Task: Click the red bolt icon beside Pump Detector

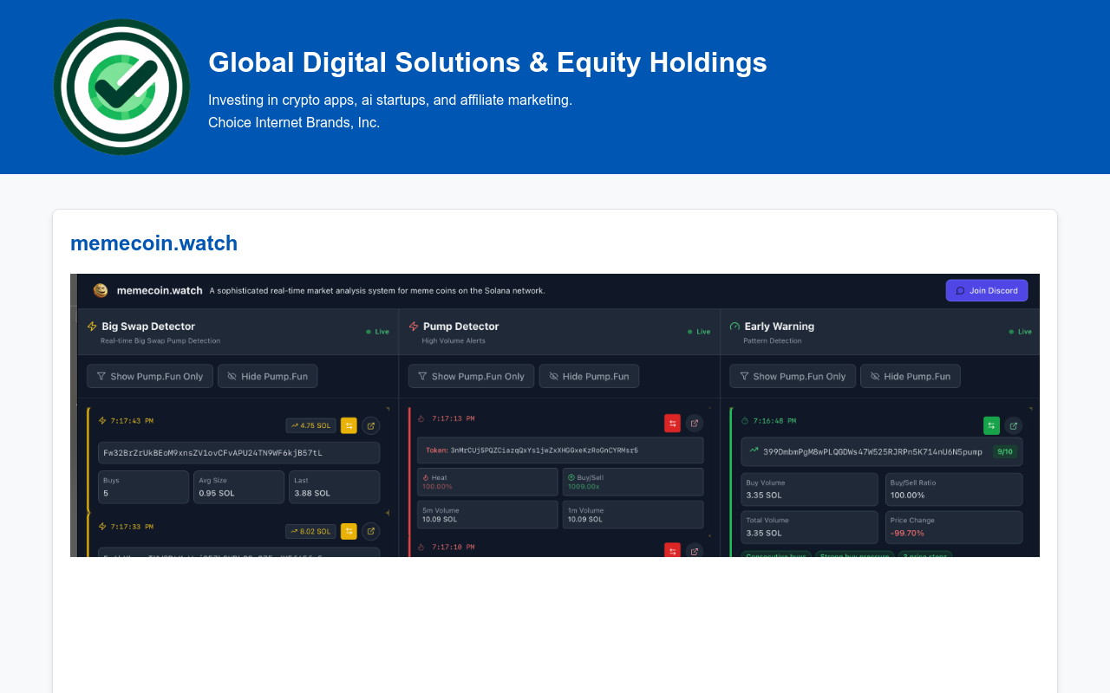Action: 413,327
